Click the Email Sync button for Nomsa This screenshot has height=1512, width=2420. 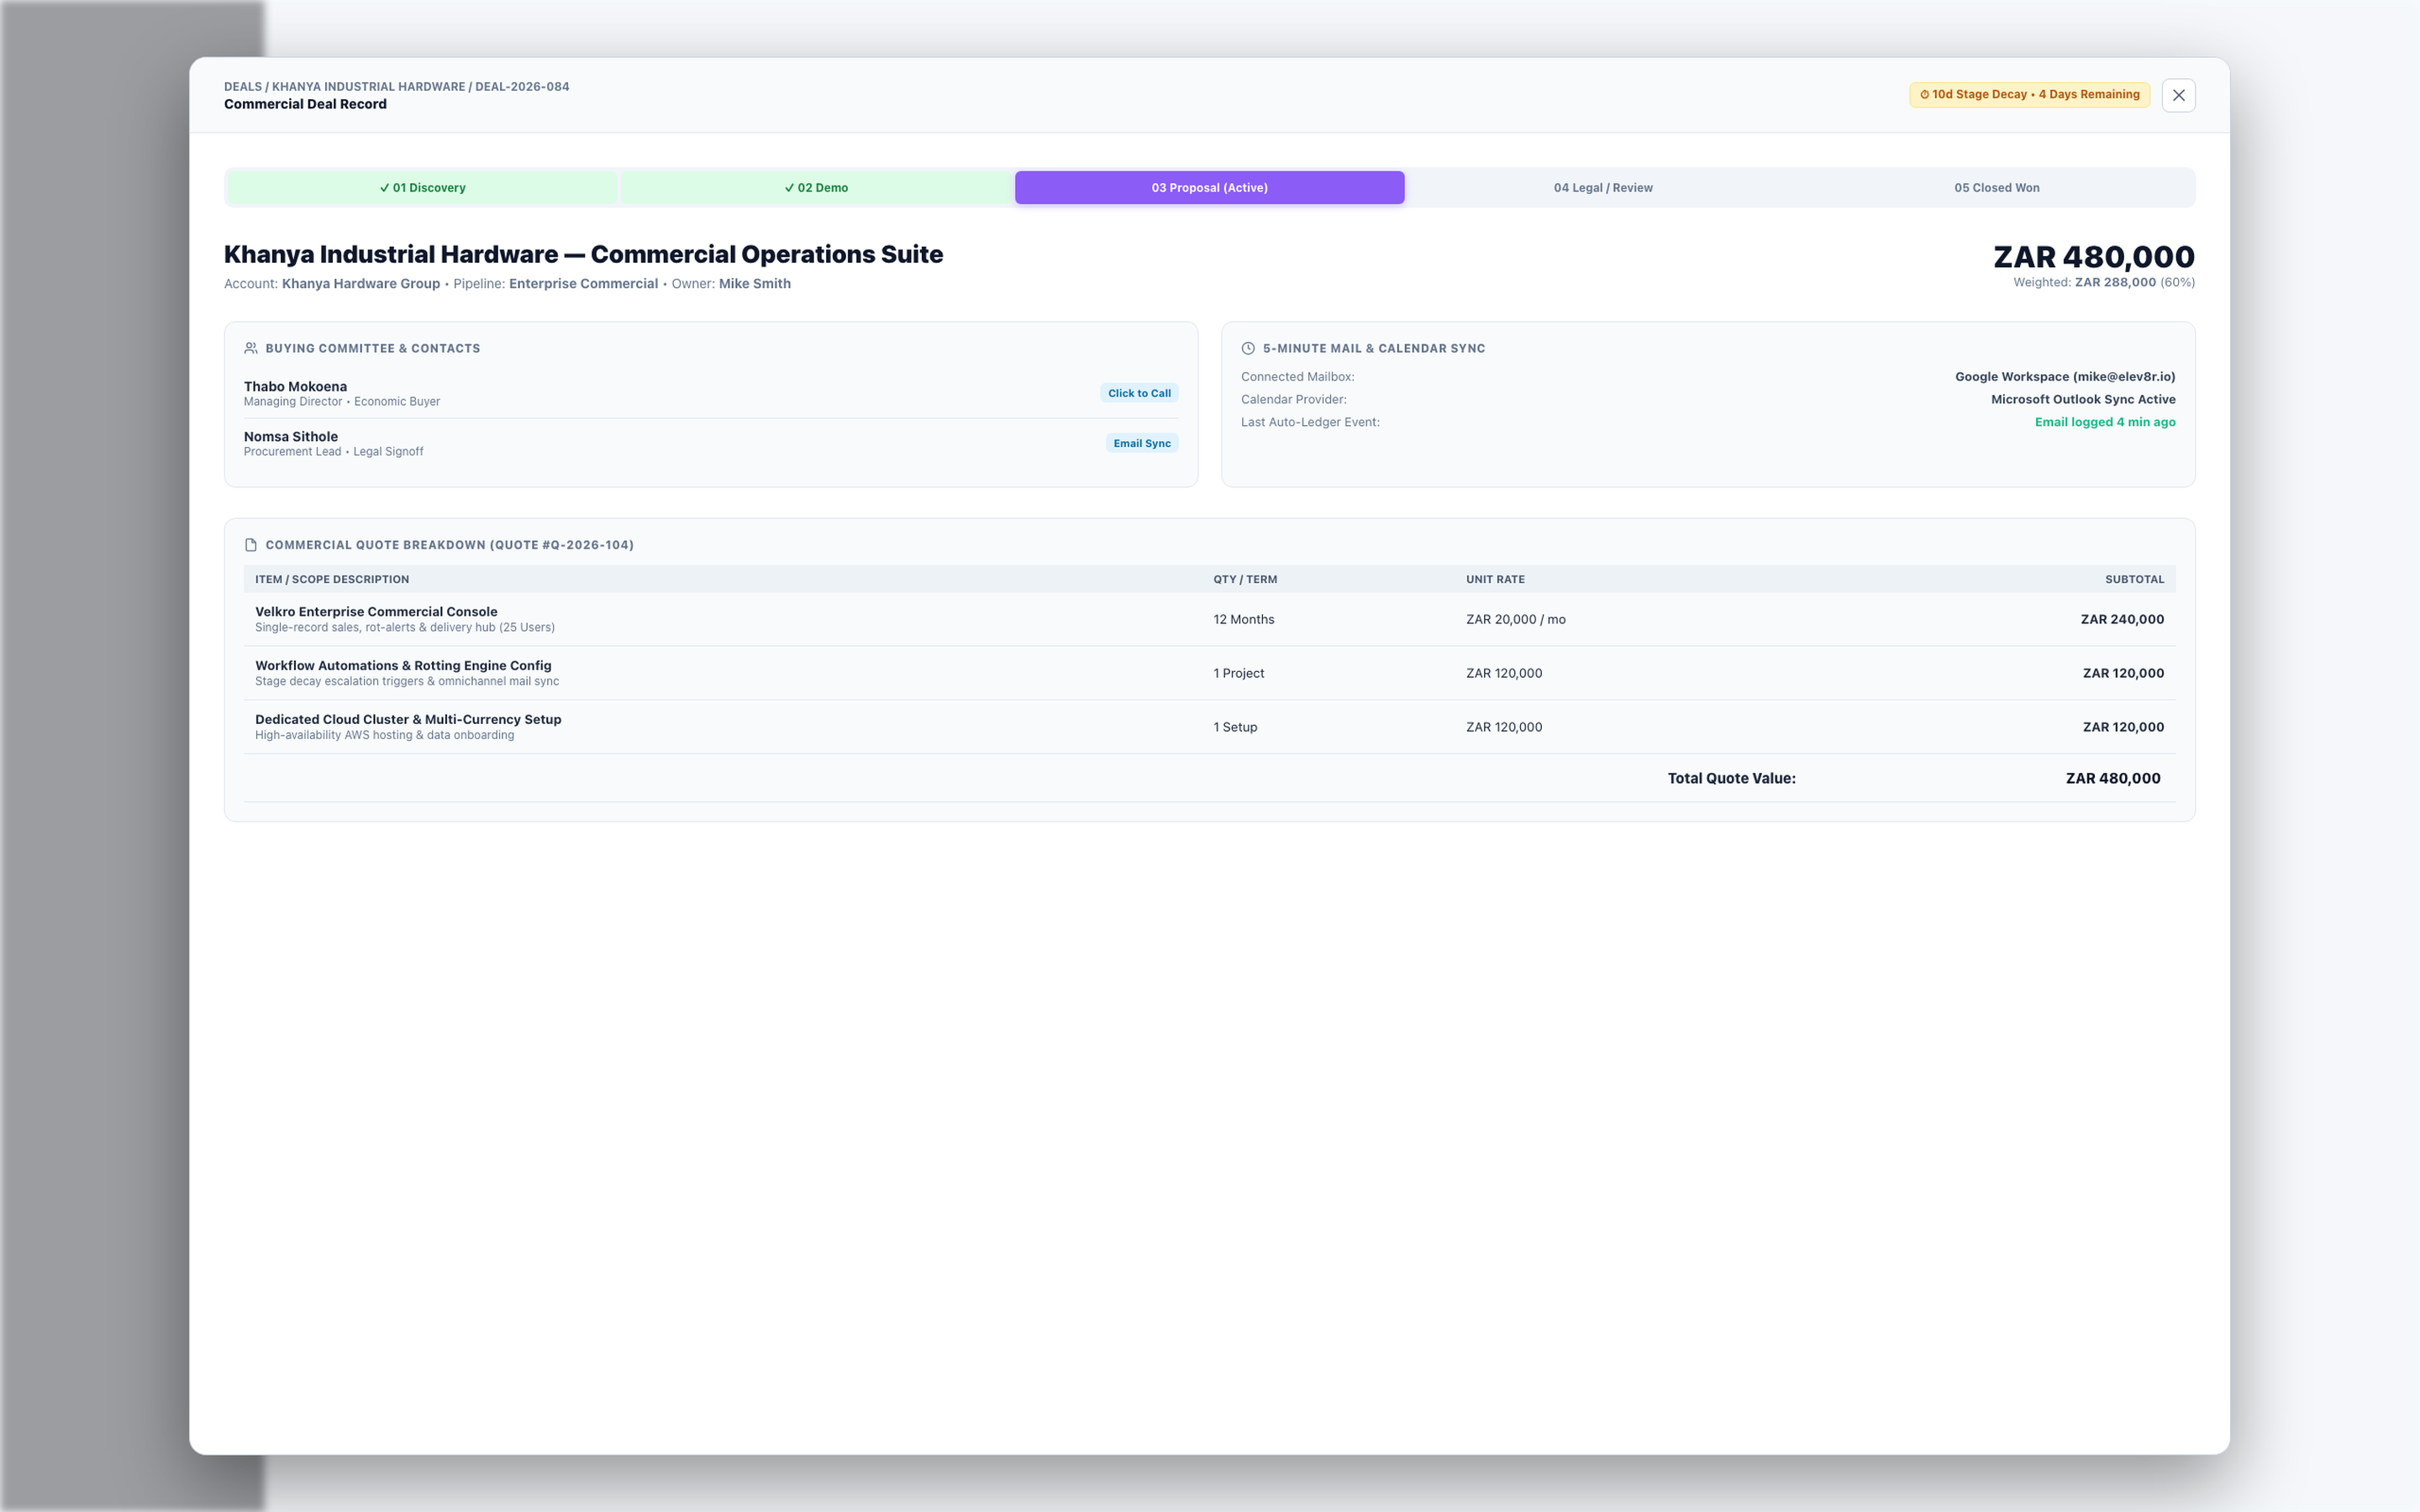1142,443
